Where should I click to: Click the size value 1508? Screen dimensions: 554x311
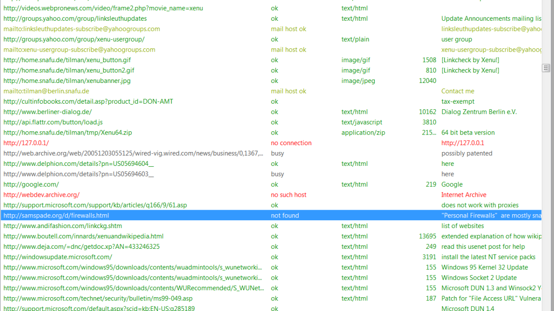pyautogui.click(x=429, y=60)
